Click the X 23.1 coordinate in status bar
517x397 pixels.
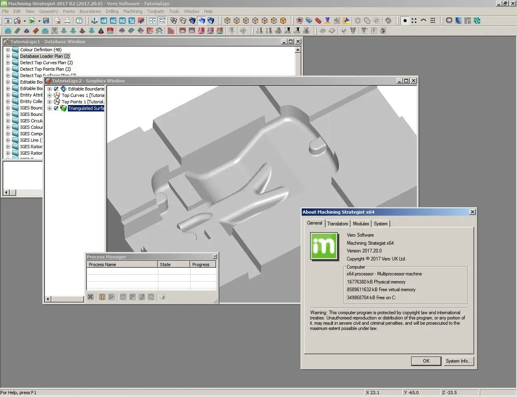pyautogui.click(x=372, y=393)
